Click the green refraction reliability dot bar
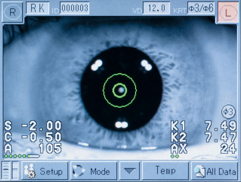Image resolution: width=241 pixels, height=182 pixels. (21, 156)
